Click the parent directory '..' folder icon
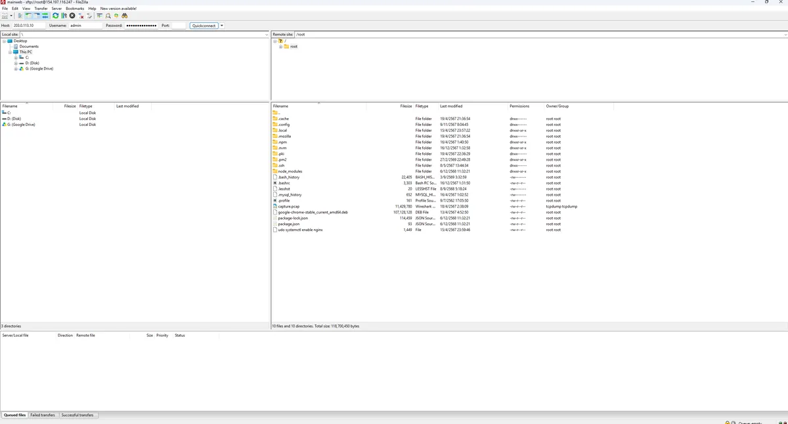Image resolution: width=788 pixels, height=424 pixels. (275, 113)
